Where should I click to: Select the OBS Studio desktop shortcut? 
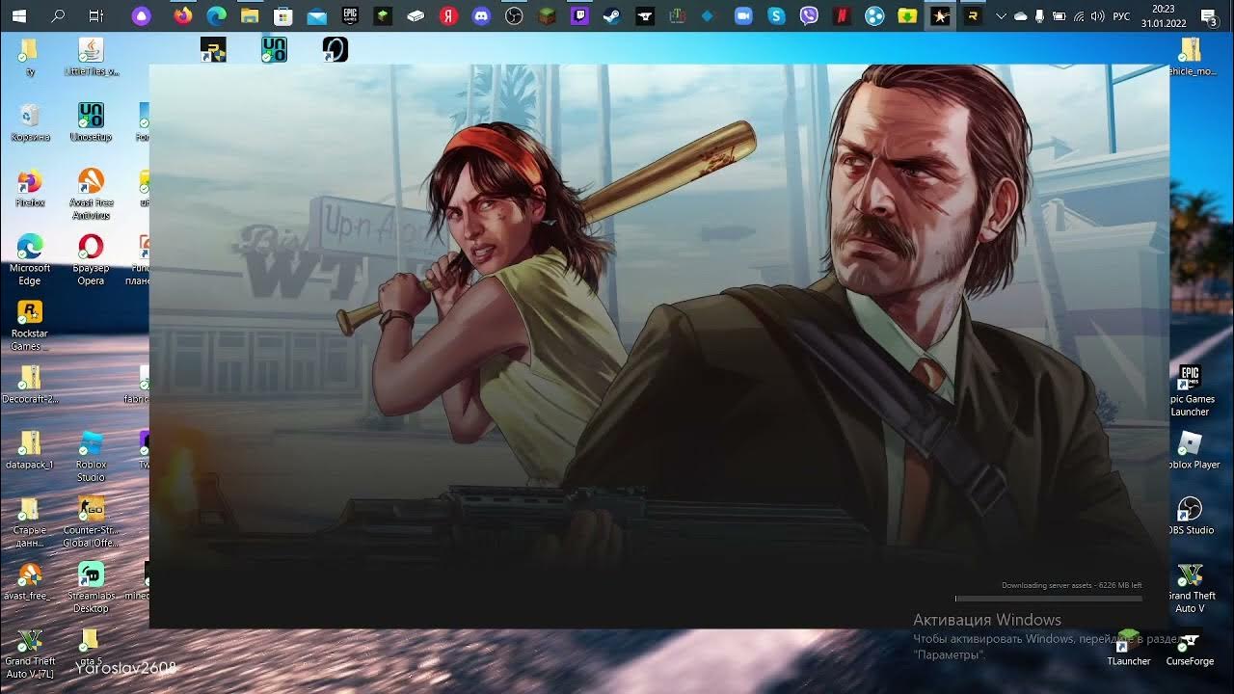(x=1191, y=516)
